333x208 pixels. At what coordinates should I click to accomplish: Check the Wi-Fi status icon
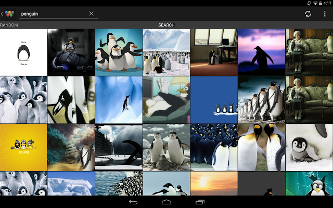pos(316,3)
